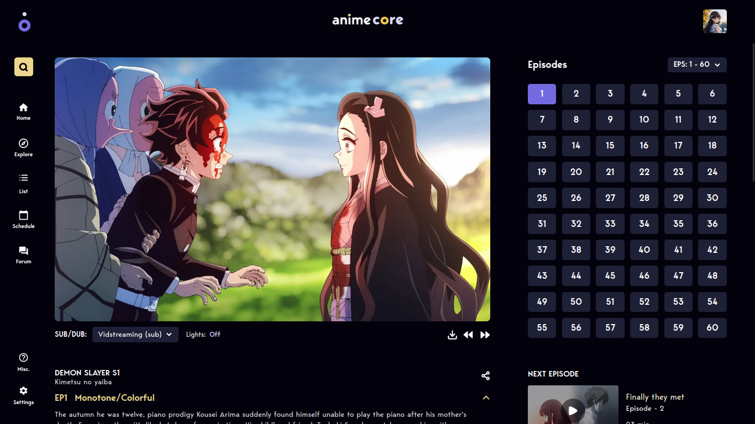Select episode 53 button
This screenshot has width=755, height=424.
click(x=678, y=301)
